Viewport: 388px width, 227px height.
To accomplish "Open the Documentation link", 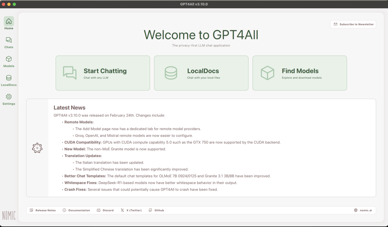I will [x=76, y=210].
